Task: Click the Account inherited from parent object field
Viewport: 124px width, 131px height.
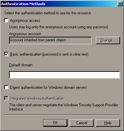Action: point(50,40)
